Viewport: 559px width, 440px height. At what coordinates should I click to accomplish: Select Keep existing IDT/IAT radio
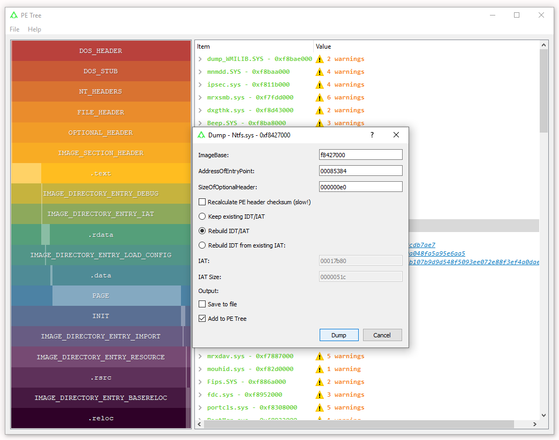[x=202, y=217]
